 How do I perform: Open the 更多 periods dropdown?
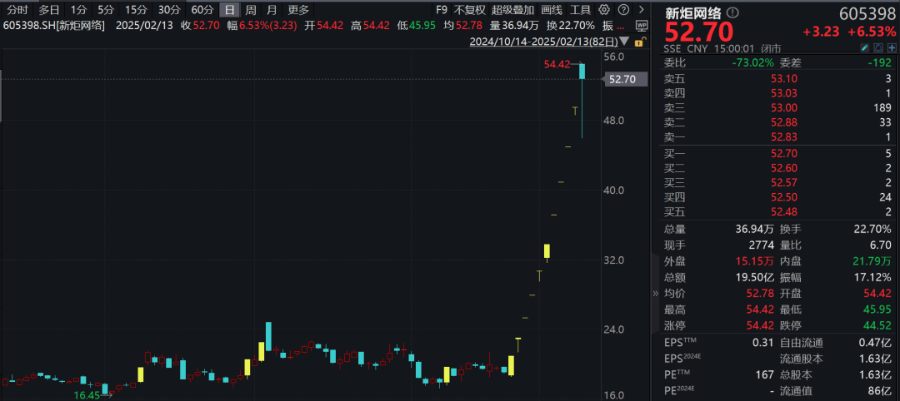coord(298,10)
